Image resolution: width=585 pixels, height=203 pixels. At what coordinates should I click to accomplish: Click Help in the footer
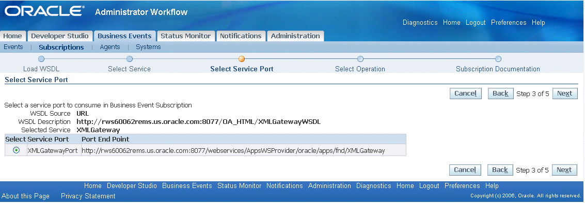point(492,186)
